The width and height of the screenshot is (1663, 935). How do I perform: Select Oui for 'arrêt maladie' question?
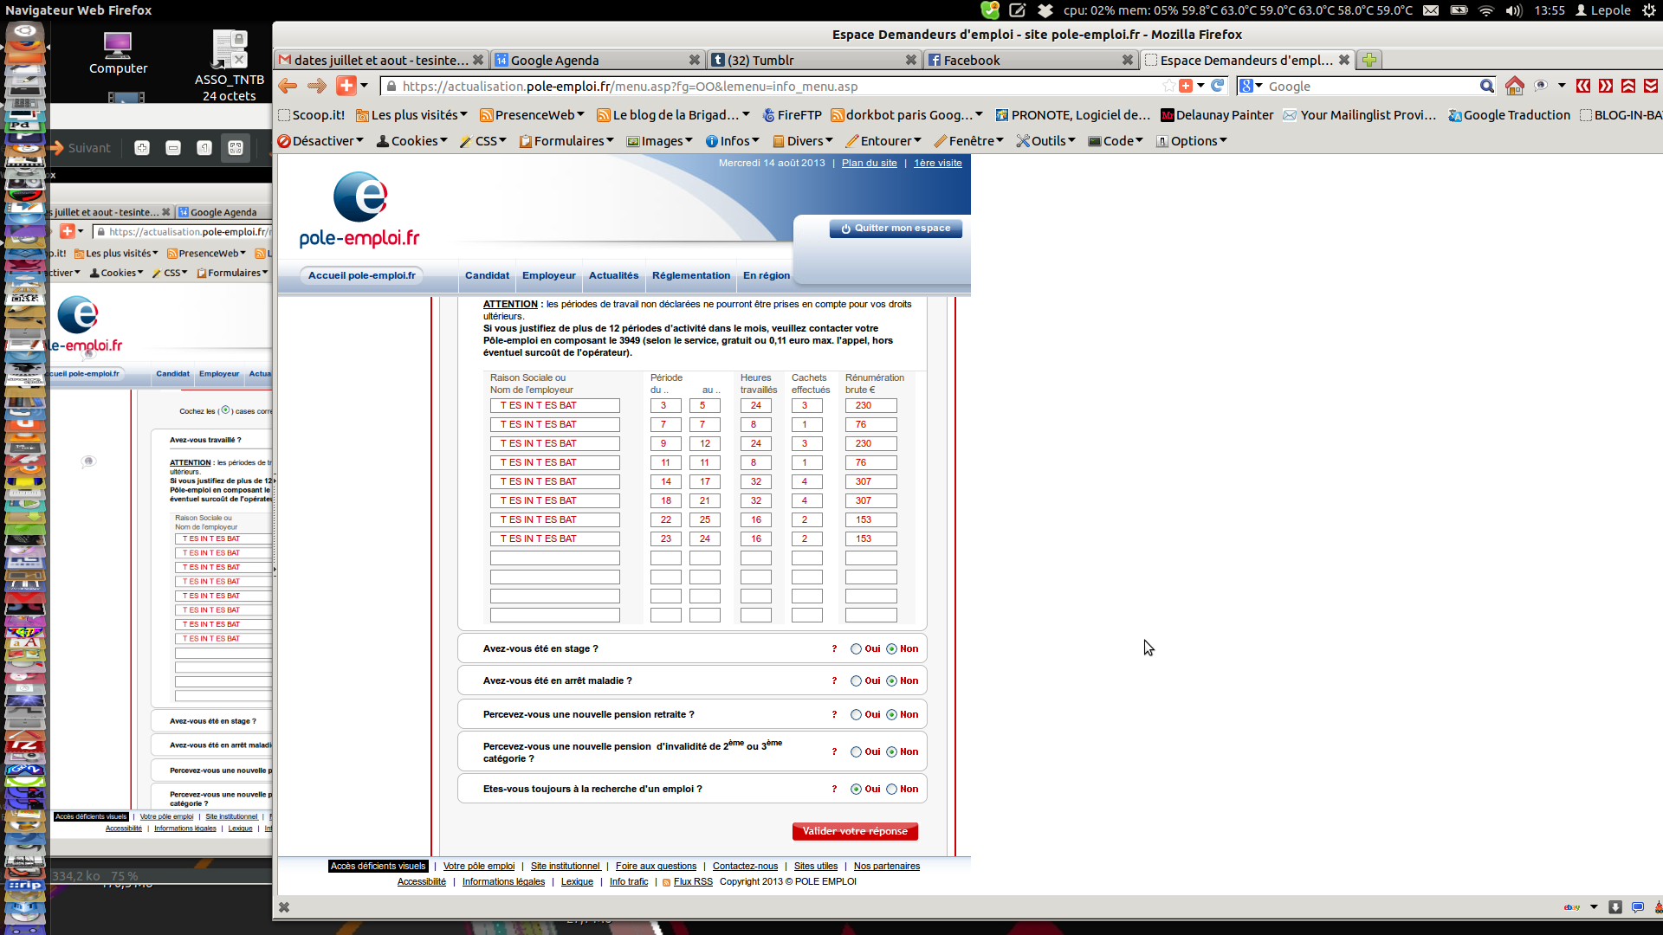click(x=856, y=681)
